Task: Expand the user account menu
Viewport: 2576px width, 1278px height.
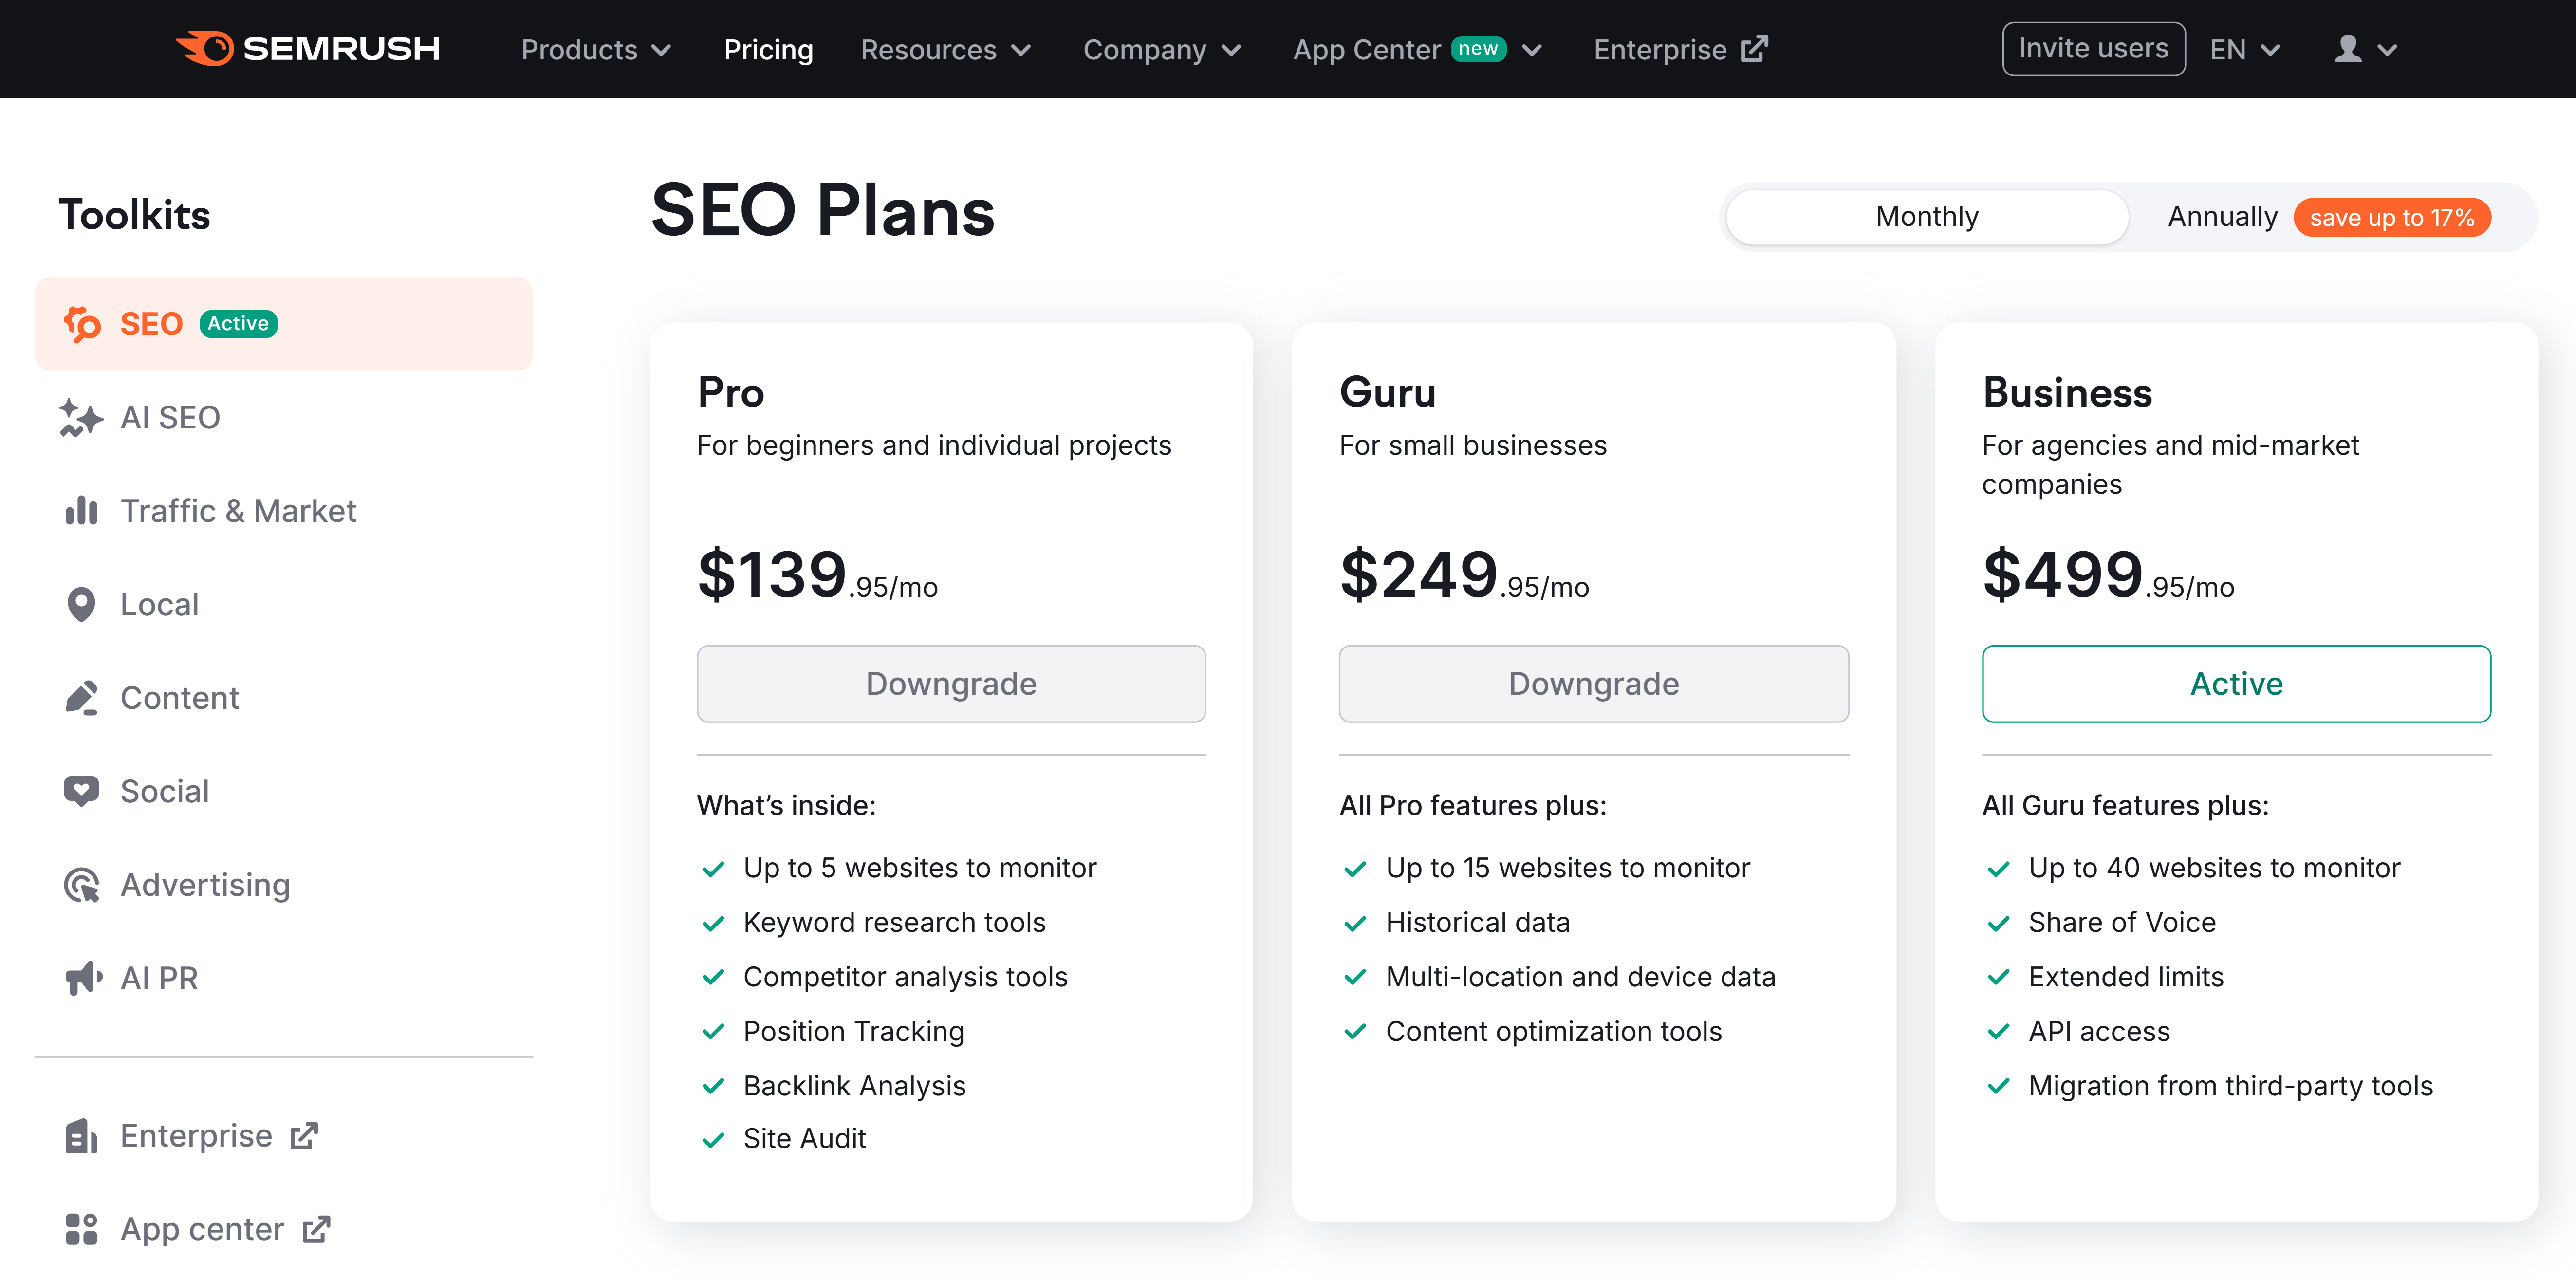Action: 2364,50
